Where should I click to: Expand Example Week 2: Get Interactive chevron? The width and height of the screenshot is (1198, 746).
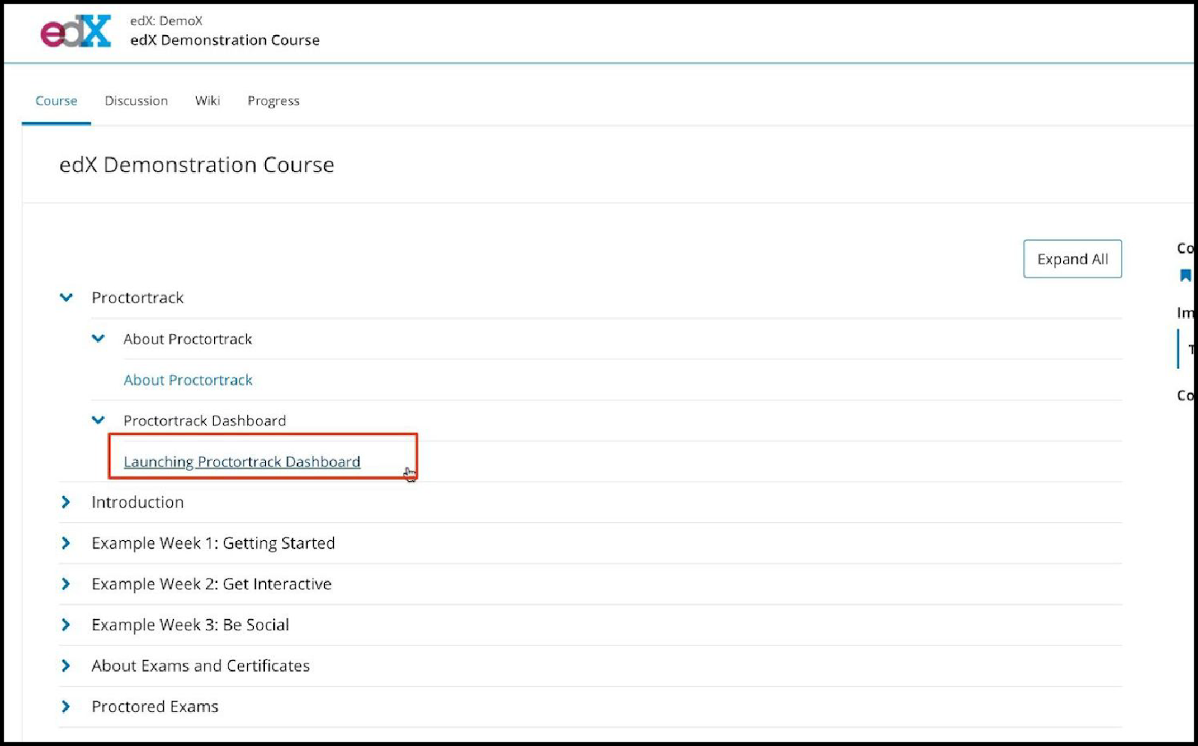66,584
